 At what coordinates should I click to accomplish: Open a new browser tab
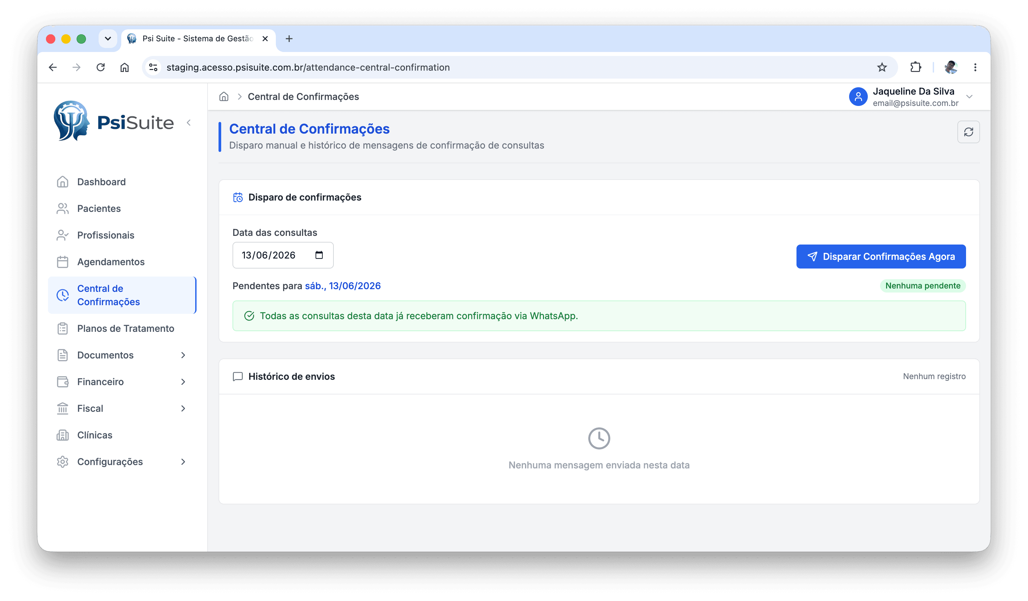[289, 39]
